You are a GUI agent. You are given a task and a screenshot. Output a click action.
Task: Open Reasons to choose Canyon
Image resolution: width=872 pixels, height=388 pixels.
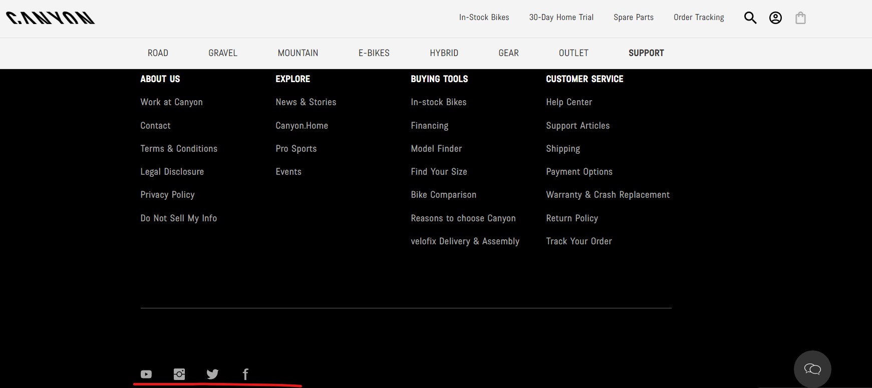pyautogui.click(x=463, y=218)
